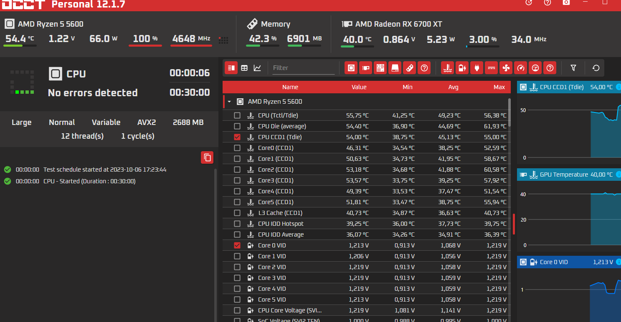Collapse the AMD Ryzen 5 5600 group
This screenshot has width=621, height=322.
(229, 102)
